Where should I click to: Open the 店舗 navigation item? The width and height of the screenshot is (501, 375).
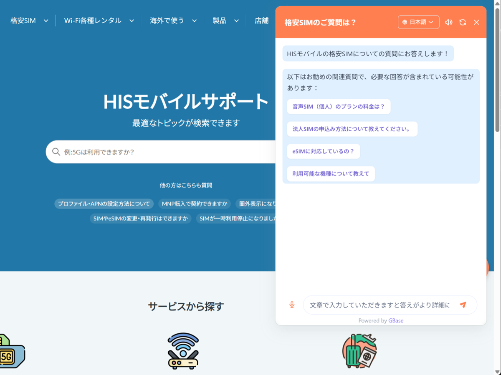[262, 20]
